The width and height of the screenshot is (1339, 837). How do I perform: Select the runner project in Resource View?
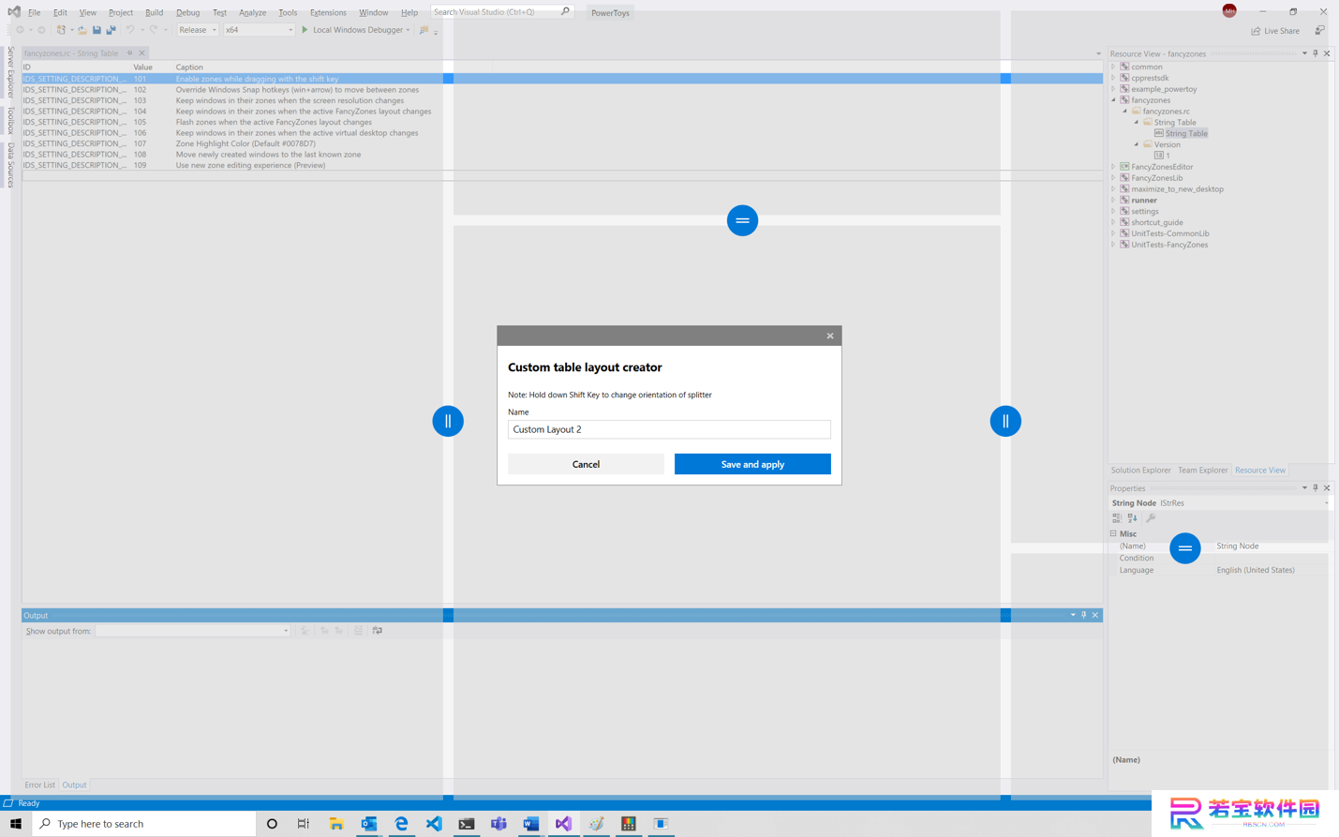[1143, 200]
